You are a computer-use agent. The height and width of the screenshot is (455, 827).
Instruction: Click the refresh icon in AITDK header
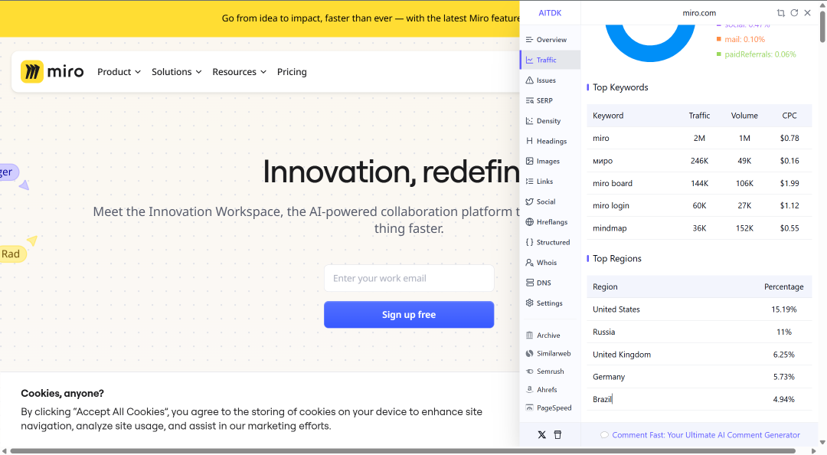(794, 13)
